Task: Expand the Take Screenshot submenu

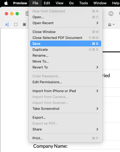Action: point(66,109)
